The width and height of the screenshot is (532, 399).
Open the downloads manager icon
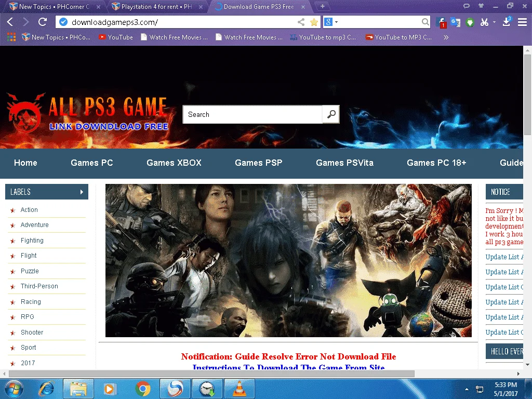(507, 22)
